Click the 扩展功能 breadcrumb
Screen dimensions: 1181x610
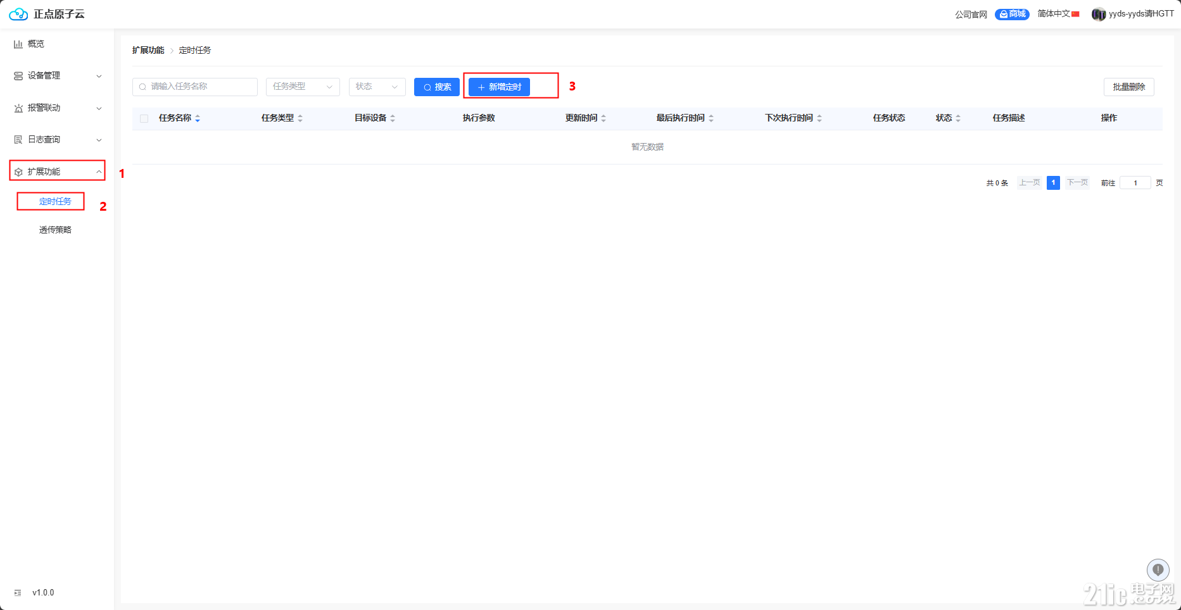click(x=148, y=50)
